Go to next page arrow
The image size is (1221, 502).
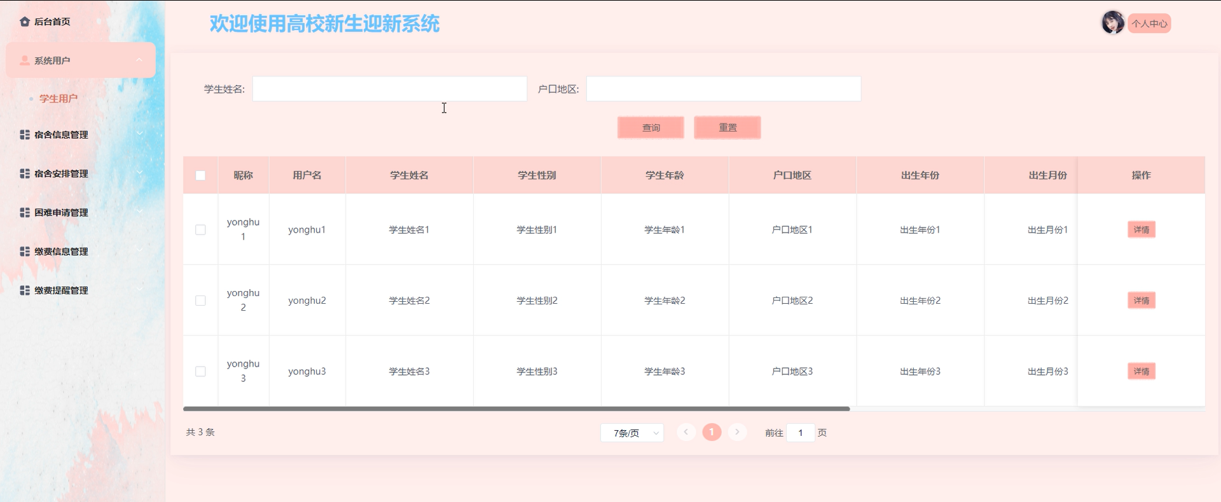coord(737,432)
